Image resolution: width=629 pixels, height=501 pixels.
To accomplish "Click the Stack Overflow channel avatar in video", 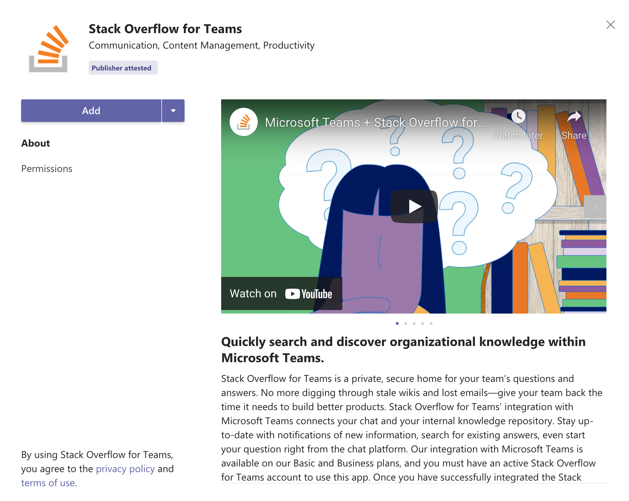I will tap(244, 122).
